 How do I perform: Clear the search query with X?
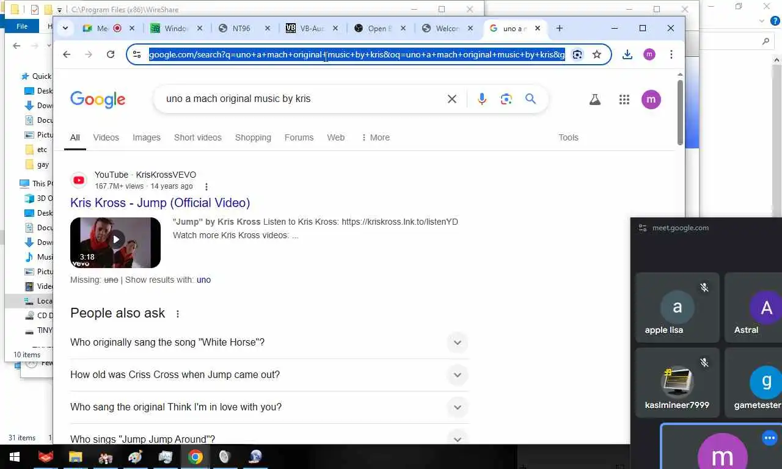452,99
